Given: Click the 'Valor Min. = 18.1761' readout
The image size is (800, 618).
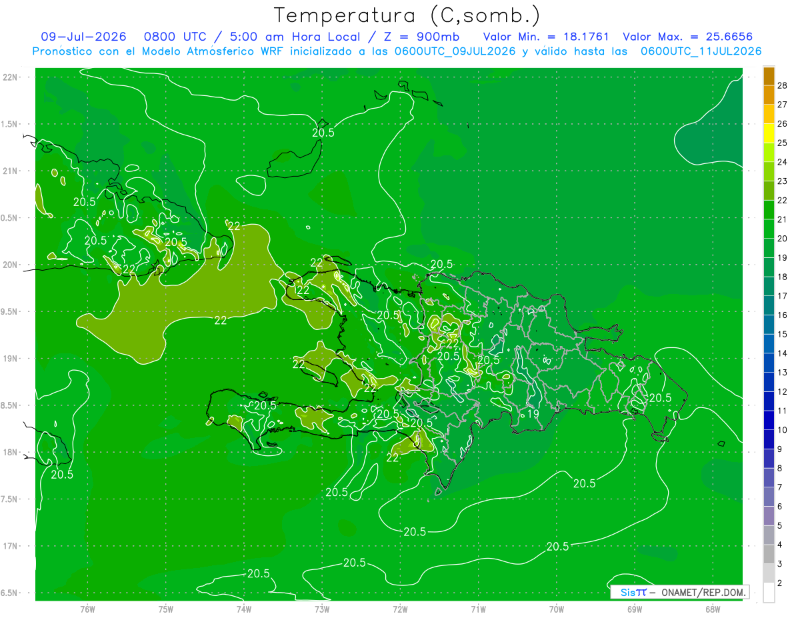Looking at the screenshot, I should pyautogui.click(x=546, y=37).
